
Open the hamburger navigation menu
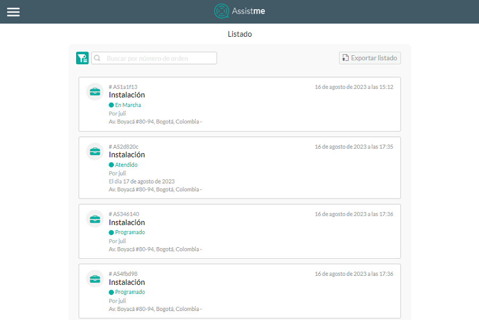click(13, 12)
